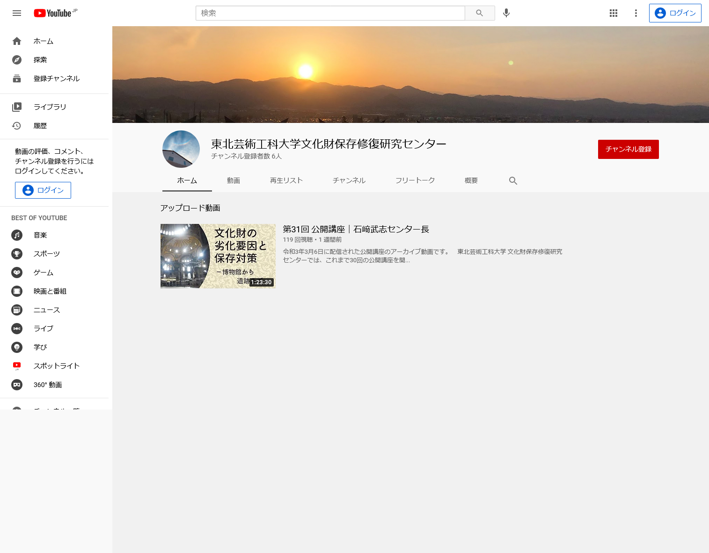Switch to the チャンネル tab
The height and width of the screenshot is (553, 709).
349,180
